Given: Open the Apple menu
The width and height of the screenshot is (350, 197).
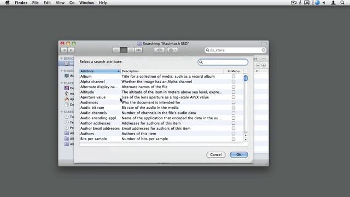Looking at the screenshot, I should tap(7, 3).
